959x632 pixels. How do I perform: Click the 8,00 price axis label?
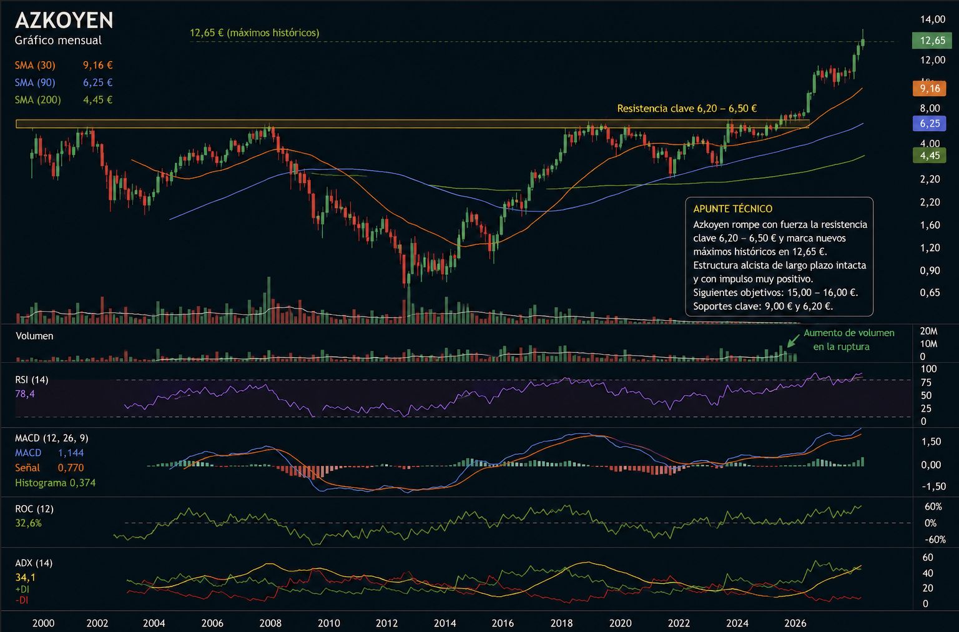[930, 108]
